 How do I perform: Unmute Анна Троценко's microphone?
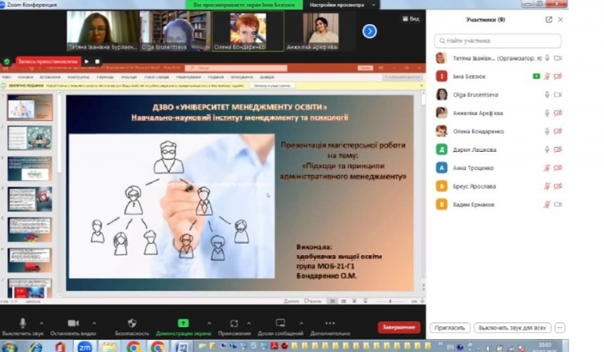point(547,168)
